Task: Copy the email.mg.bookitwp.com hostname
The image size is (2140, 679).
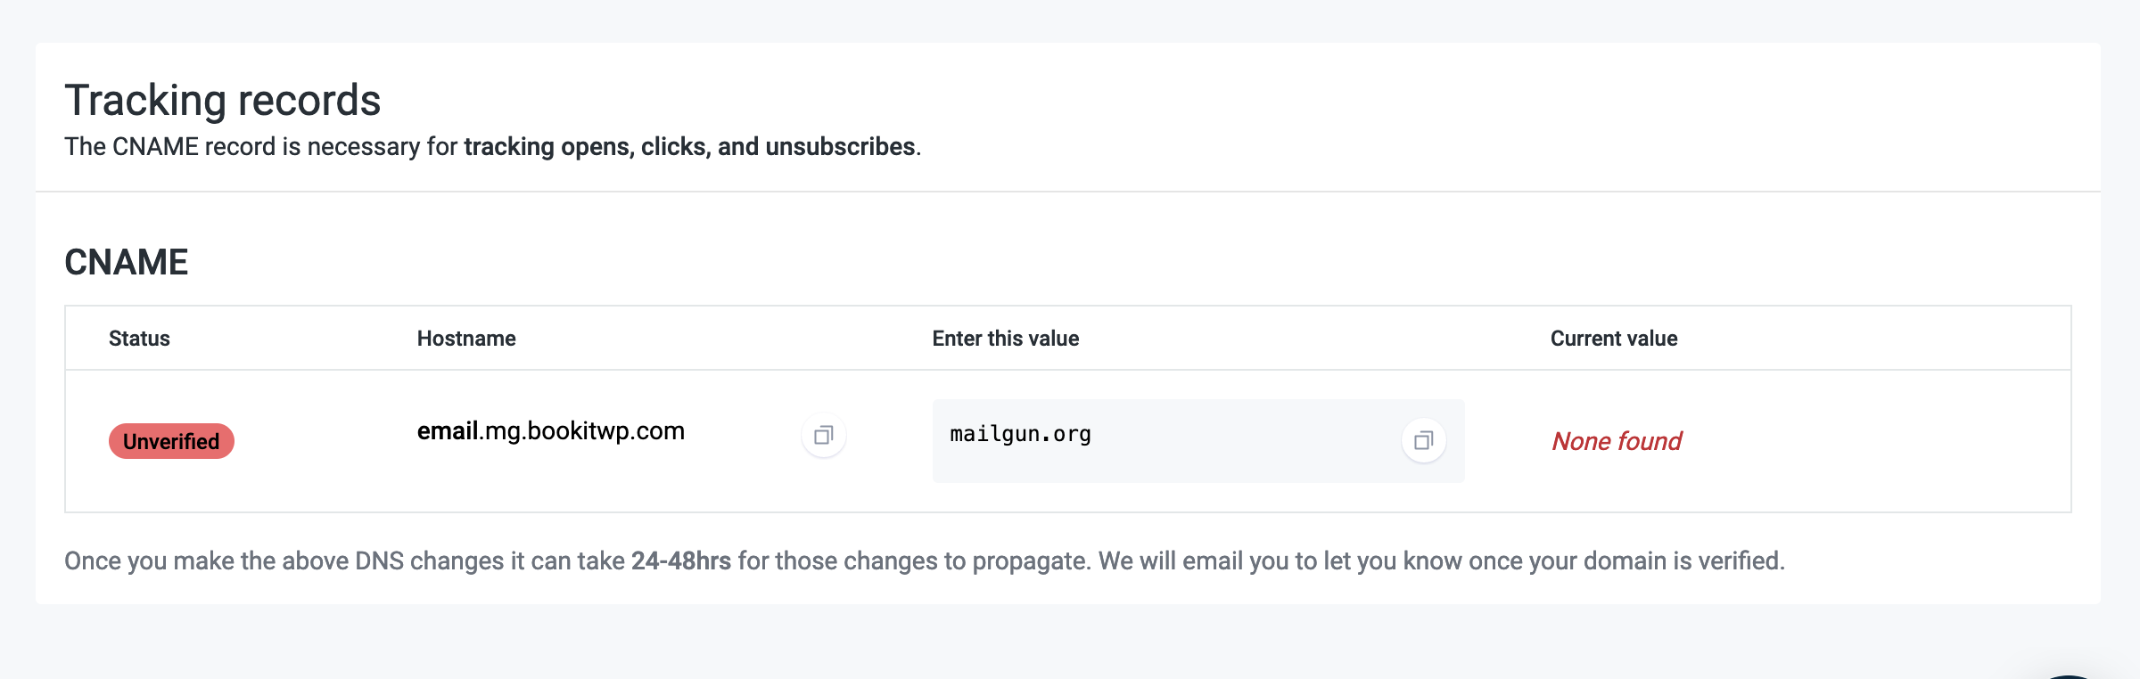Action: pos(823,436)
